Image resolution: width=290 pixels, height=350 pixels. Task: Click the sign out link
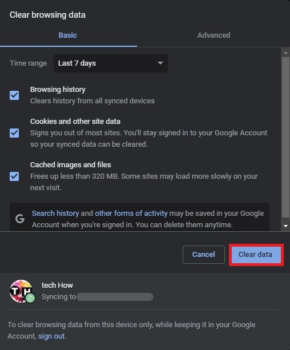click(51, 336)
